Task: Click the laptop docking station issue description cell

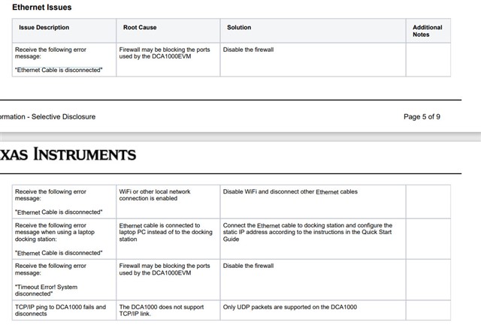Action: pyautogui.click(x=64, y=239)
